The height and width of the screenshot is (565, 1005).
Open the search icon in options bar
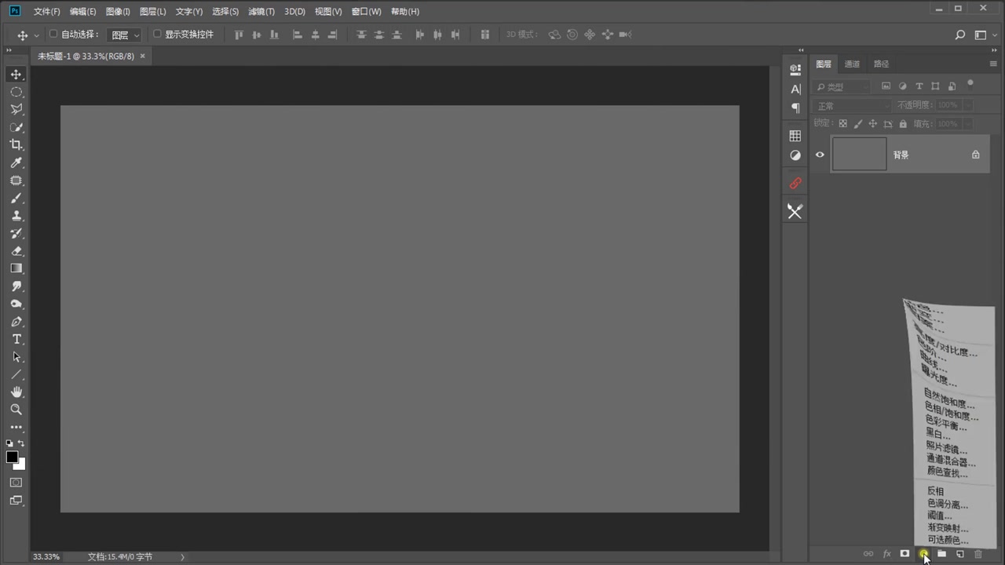coord(959,35)
